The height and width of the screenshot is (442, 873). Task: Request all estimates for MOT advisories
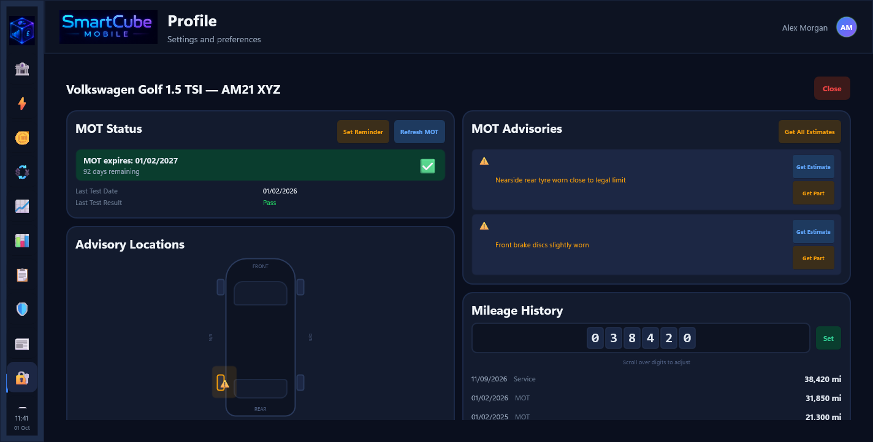pos(810,132)
